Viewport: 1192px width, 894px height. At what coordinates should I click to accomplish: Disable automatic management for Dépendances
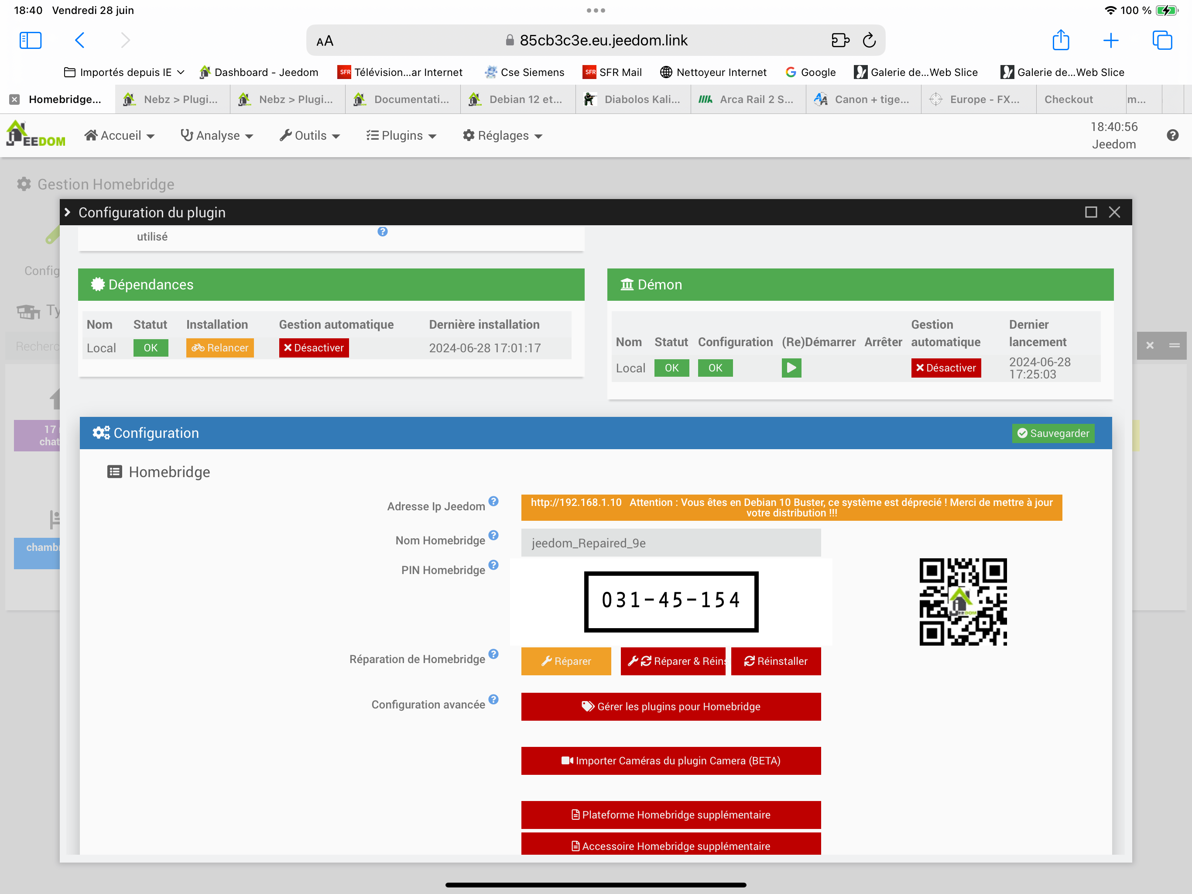pos(314,348)
